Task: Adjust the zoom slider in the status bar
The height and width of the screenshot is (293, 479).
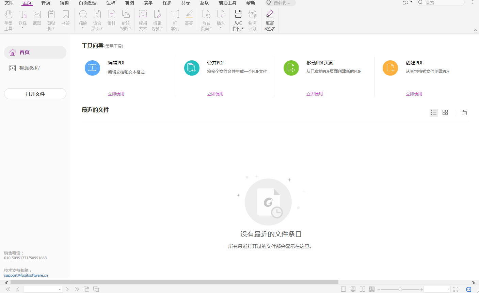Action: pyautogui.click(x=400, y=289)
